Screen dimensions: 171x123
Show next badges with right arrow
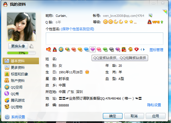click(144, 50)
